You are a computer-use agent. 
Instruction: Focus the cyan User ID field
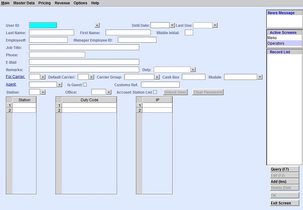tap(43, 25)
